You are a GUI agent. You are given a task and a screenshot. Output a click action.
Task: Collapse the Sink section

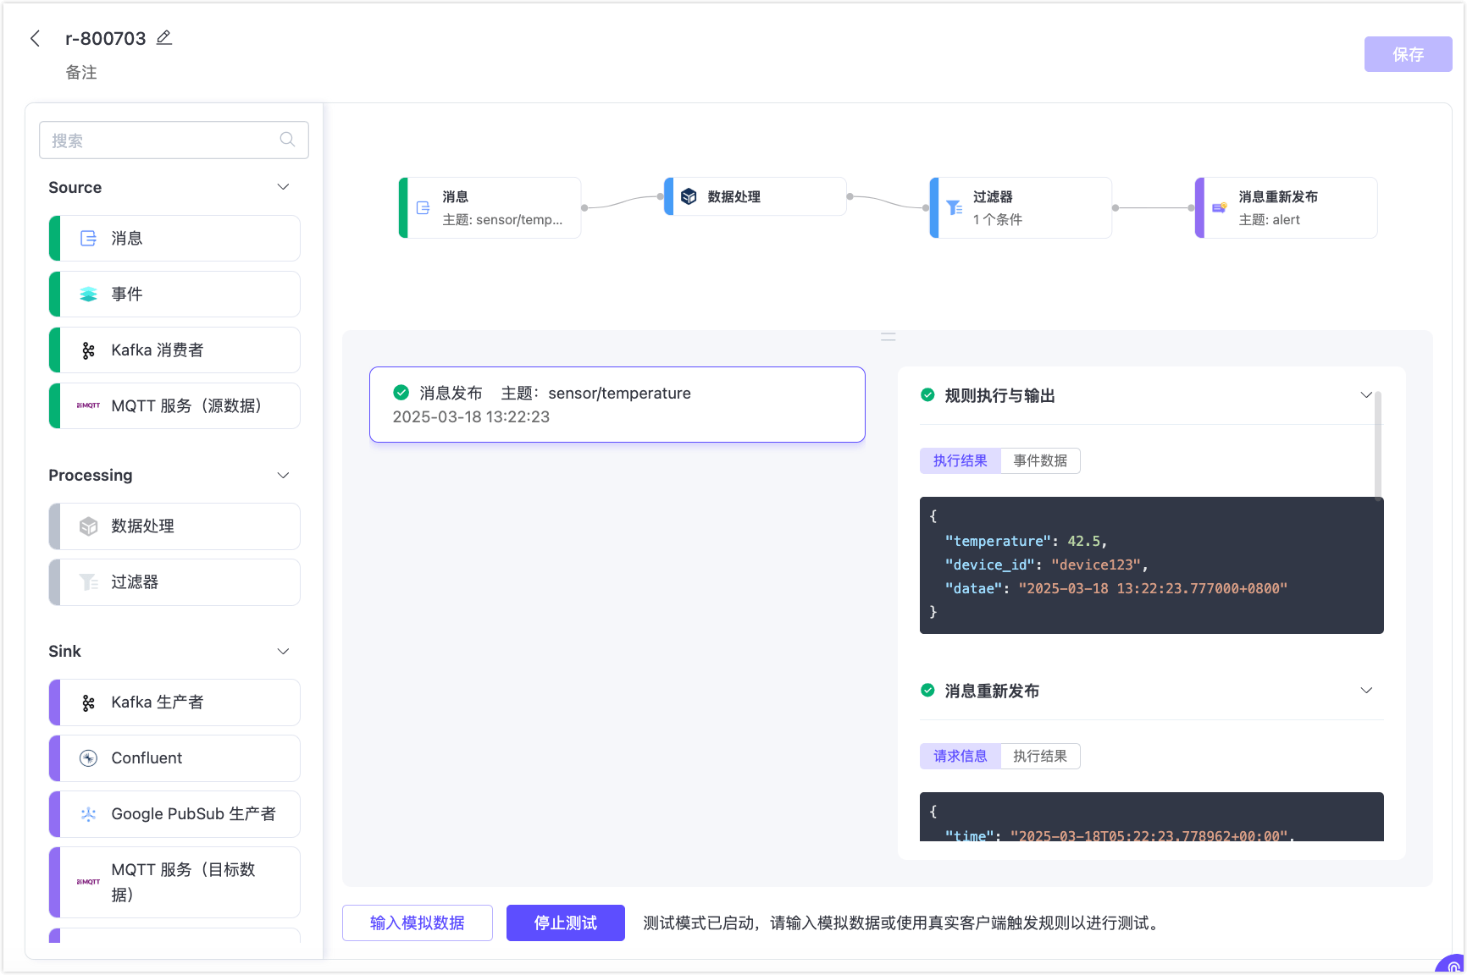(x=283, y=651)
